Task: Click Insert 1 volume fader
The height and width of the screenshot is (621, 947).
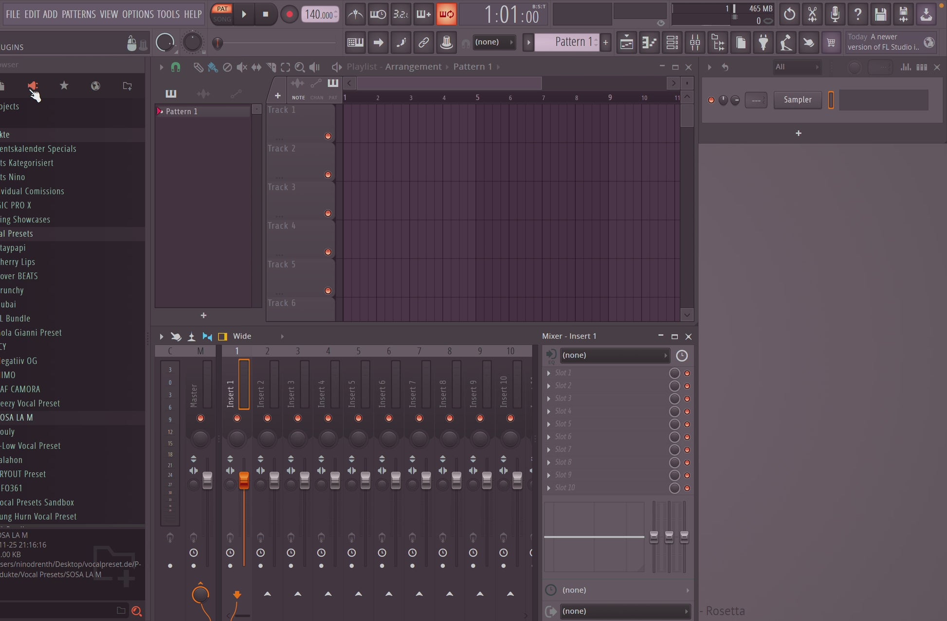Action: click(x=244, y=480)
